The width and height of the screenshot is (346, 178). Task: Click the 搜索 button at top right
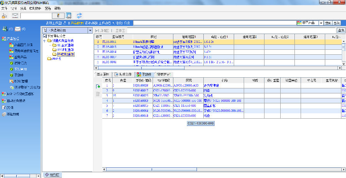tap(328, 23)
